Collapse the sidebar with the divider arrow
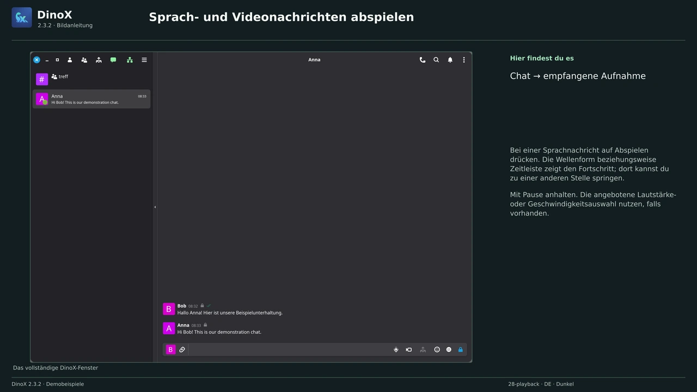The width and height of the screenshot is (697, 392). [155, 207]
